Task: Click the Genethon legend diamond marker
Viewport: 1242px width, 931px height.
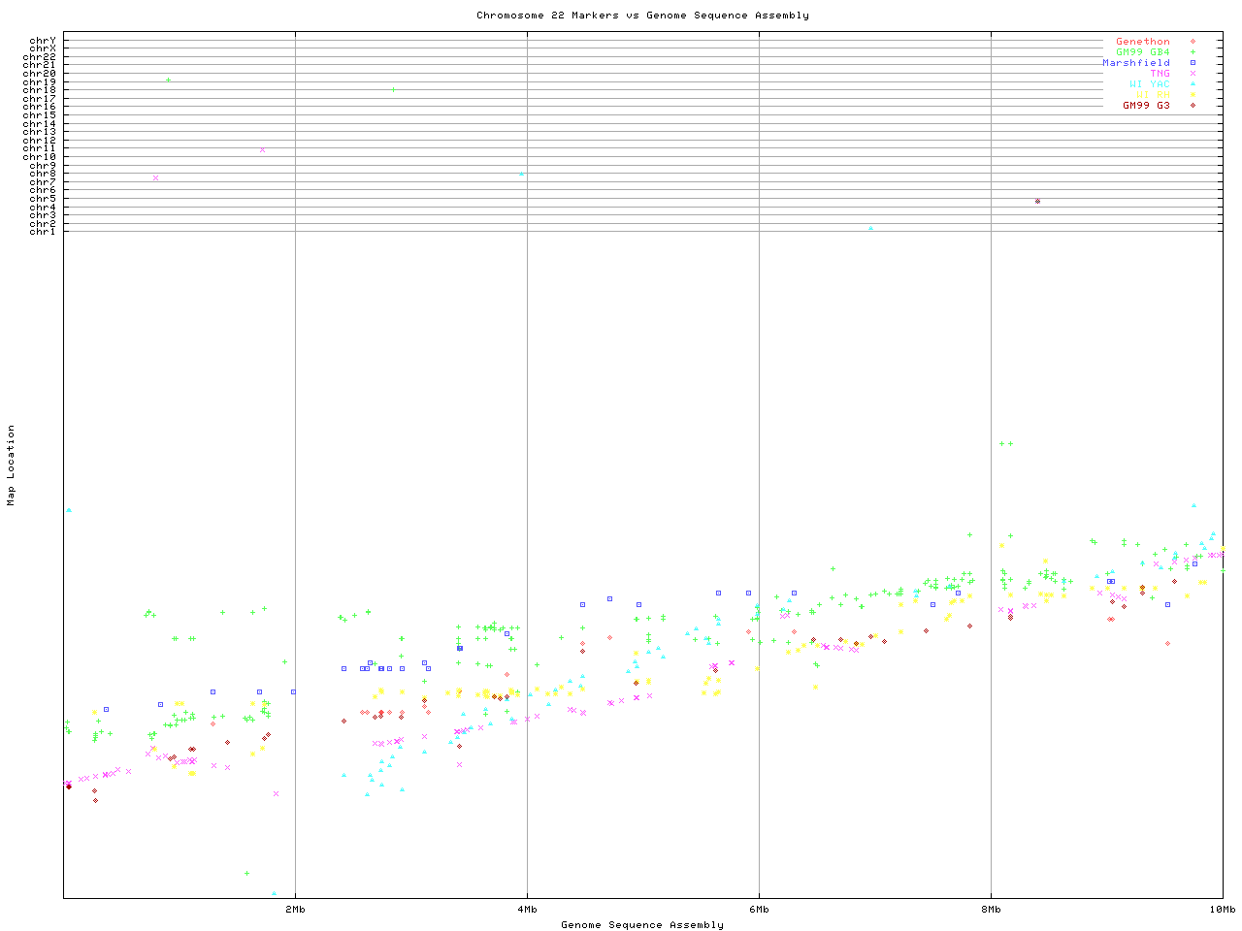Action: (x=1193, y=42)
